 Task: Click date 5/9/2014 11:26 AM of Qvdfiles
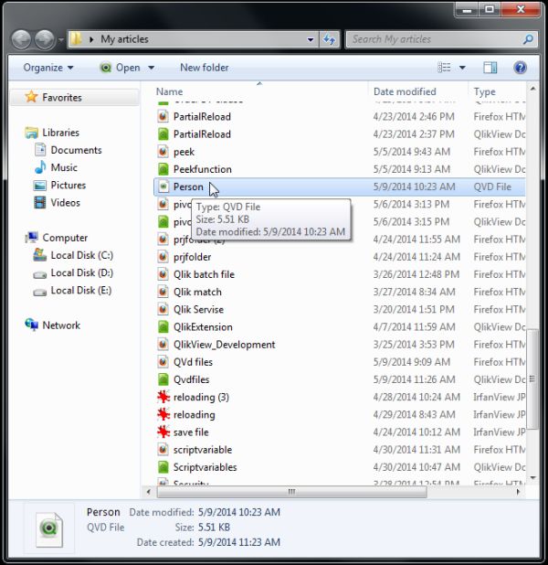click(x=414, y=379)
